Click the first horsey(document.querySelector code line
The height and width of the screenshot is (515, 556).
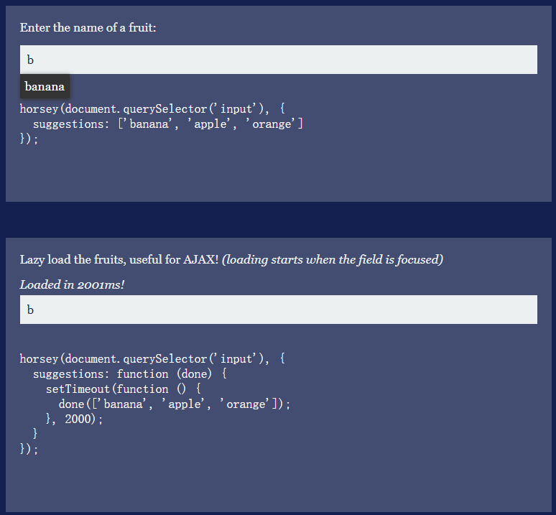click(152, 108)
